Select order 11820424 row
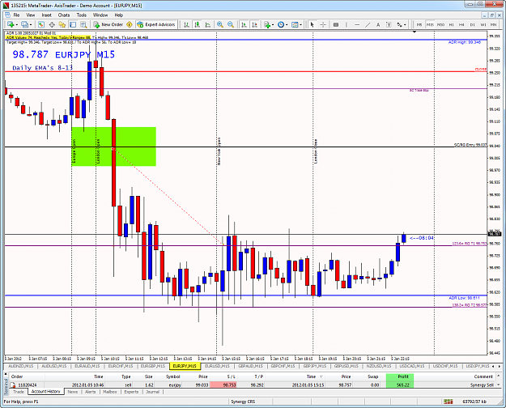This screenshot has width=506, height=408. click(253, 385)
